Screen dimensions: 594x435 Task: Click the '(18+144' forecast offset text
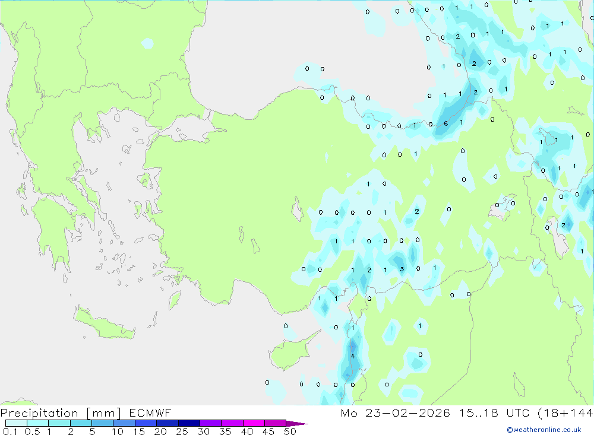[565, 413]
